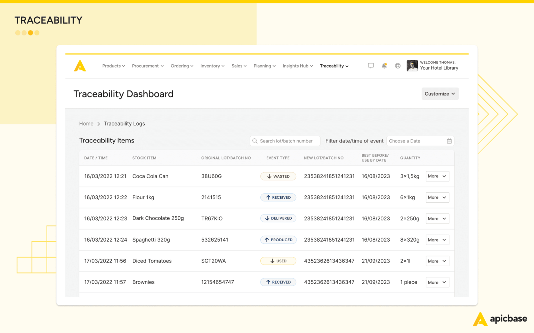This screenshot has height=333, width=534.
Task: Click the yellow progress dots under TRACEABILITY
Action: pos(27,33)
